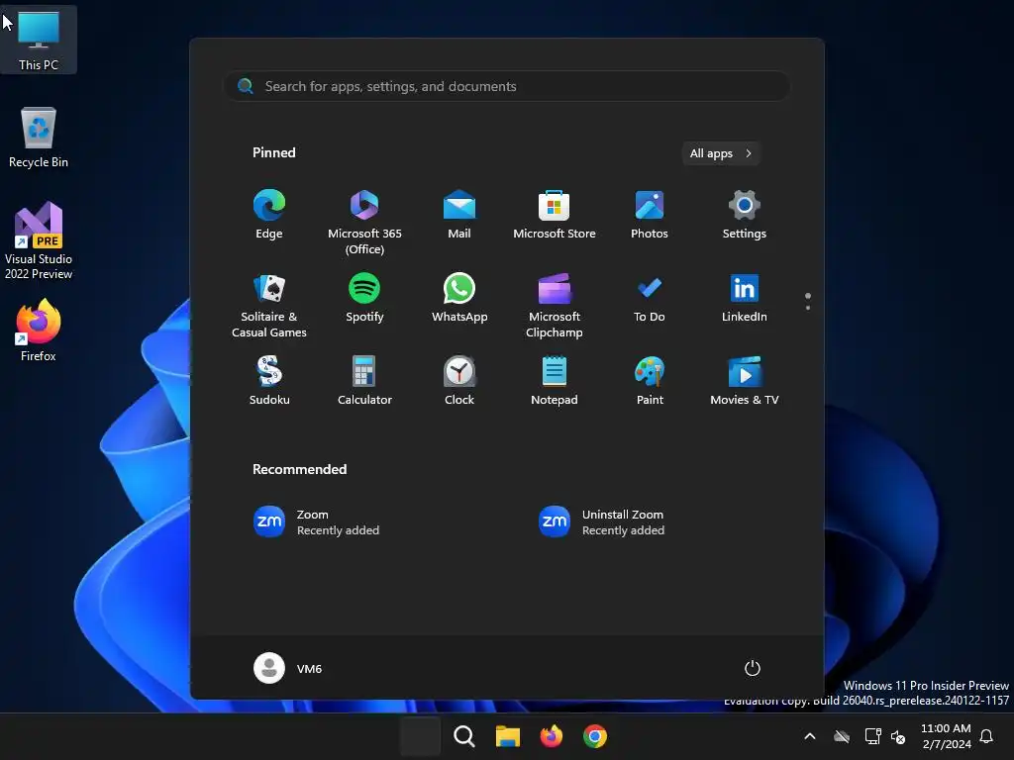Open Paint

click(x=650, y=381)
